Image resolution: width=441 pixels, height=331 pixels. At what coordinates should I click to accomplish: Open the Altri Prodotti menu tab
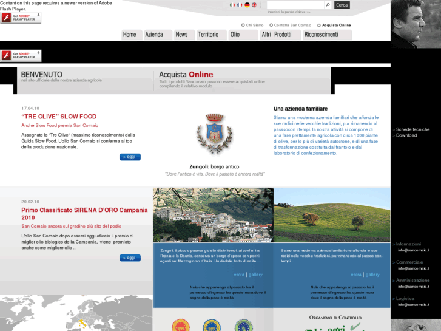[x=280, y=35]
